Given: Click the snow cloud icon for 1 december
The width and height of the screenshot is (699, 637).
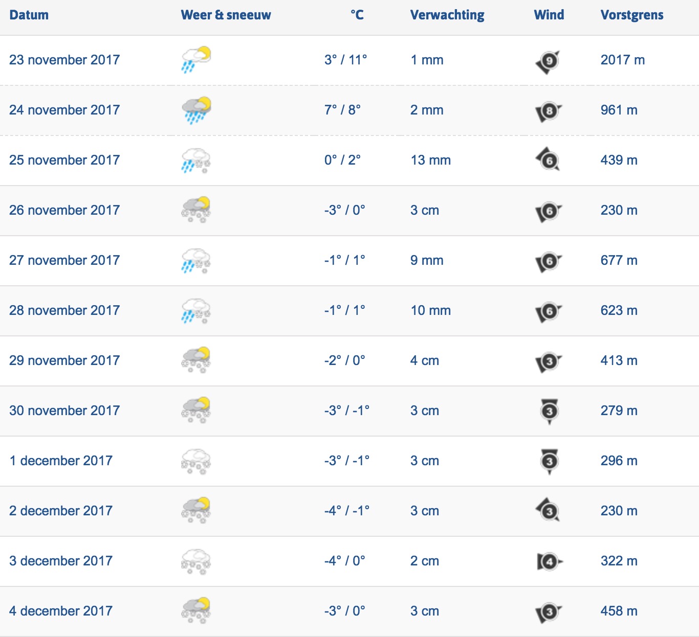Looking at the screenshot, I should [196, 461].
